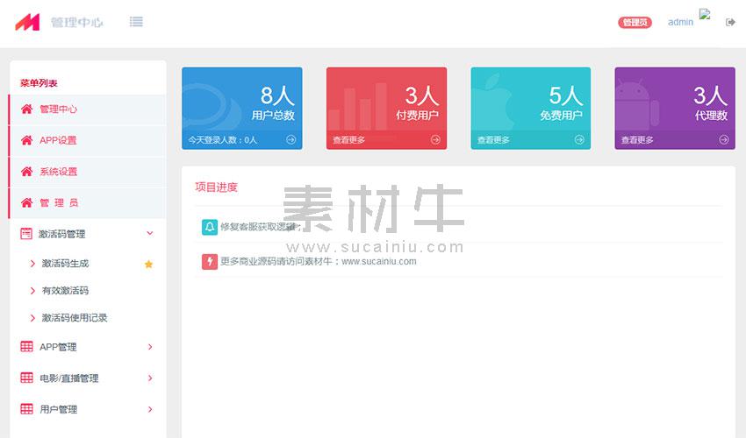Open 系统设置 menu item
Screen dimensions: 746x438
(88, 172)
